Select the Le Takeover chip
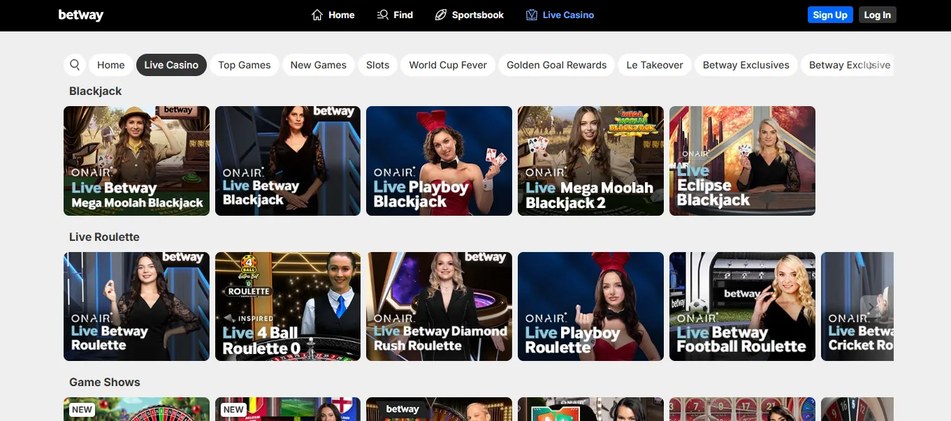 pyautogui.click(x=655, y=65)
